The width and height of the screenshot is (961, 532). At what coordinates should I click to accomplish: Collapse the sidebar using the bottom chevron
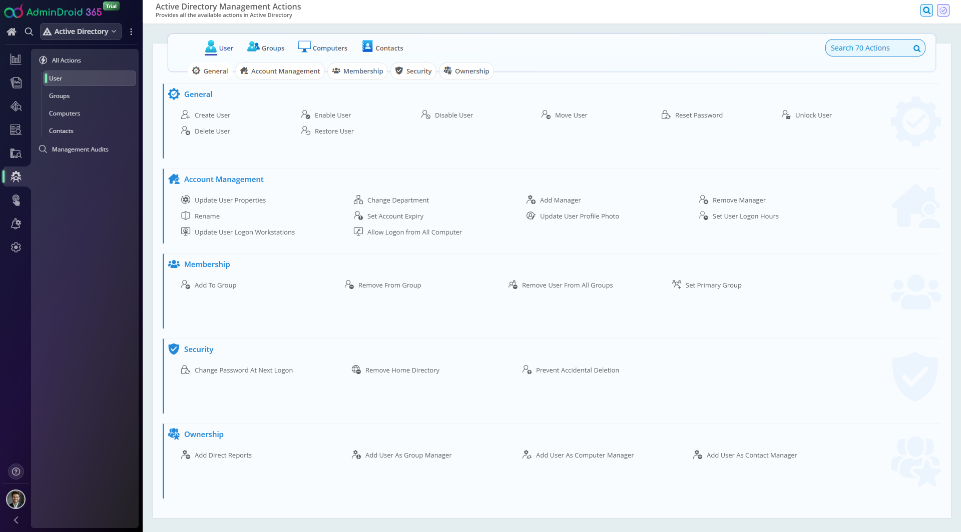click(16, 519)
